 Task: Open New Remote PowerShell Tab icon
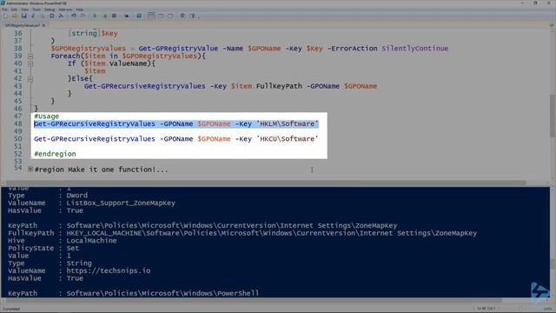tap(127, 16)
